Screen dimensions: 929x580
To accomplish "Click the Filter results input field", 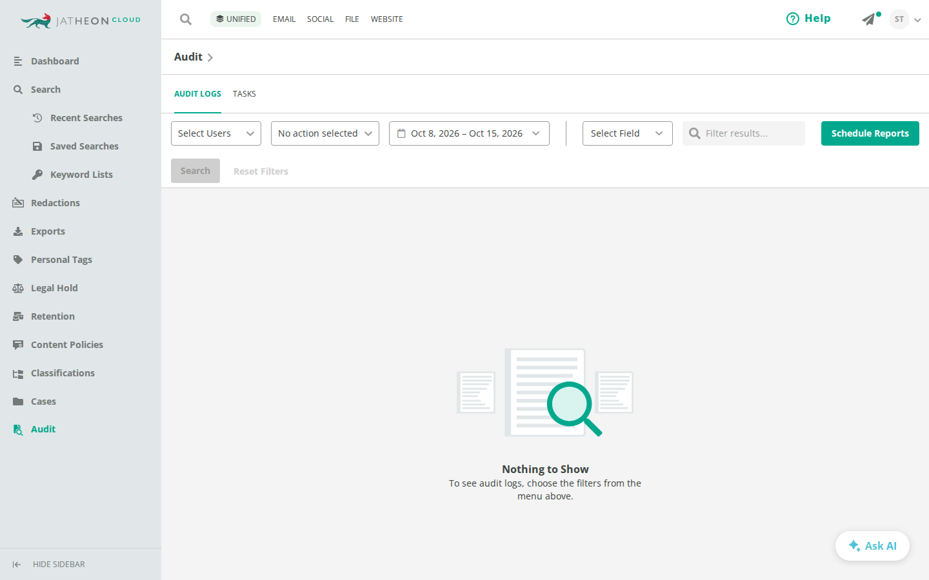I will 744,133.
